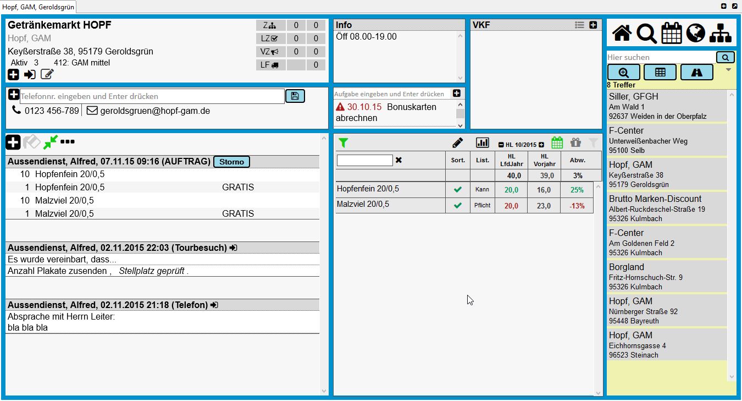The width and height of the screenshot is (742, 401).
Task: Click the phone number input field
Action: point(152,96)
